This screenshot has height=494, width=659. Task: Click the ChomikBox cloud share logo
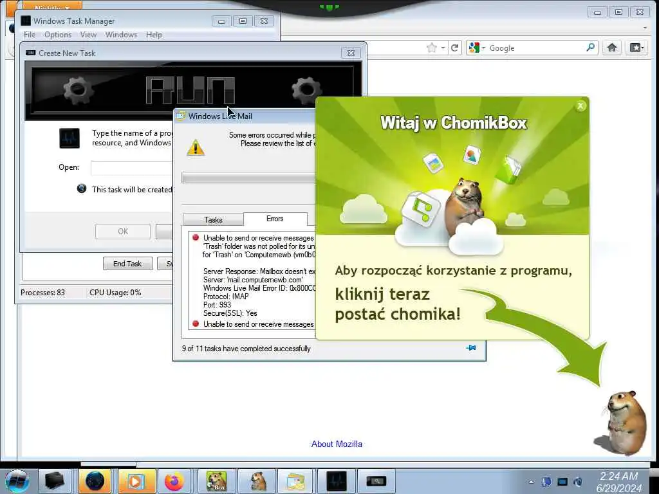[x=420, y=209]
